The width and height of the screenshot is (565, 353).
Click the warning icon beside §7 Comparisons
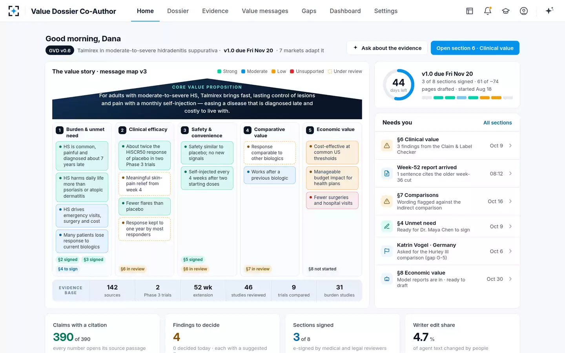387,201
